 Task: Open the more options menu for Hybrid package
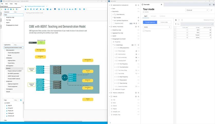pyautogui.click(x=138, y=36)
